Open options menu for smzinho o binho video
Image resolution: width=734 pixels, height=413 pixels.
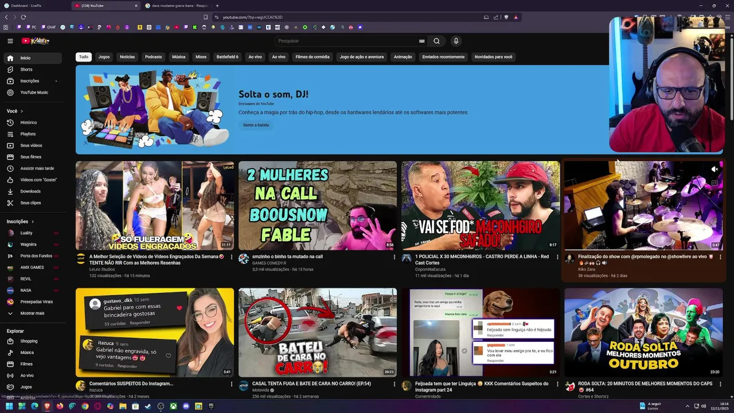(x=395, y=257)
